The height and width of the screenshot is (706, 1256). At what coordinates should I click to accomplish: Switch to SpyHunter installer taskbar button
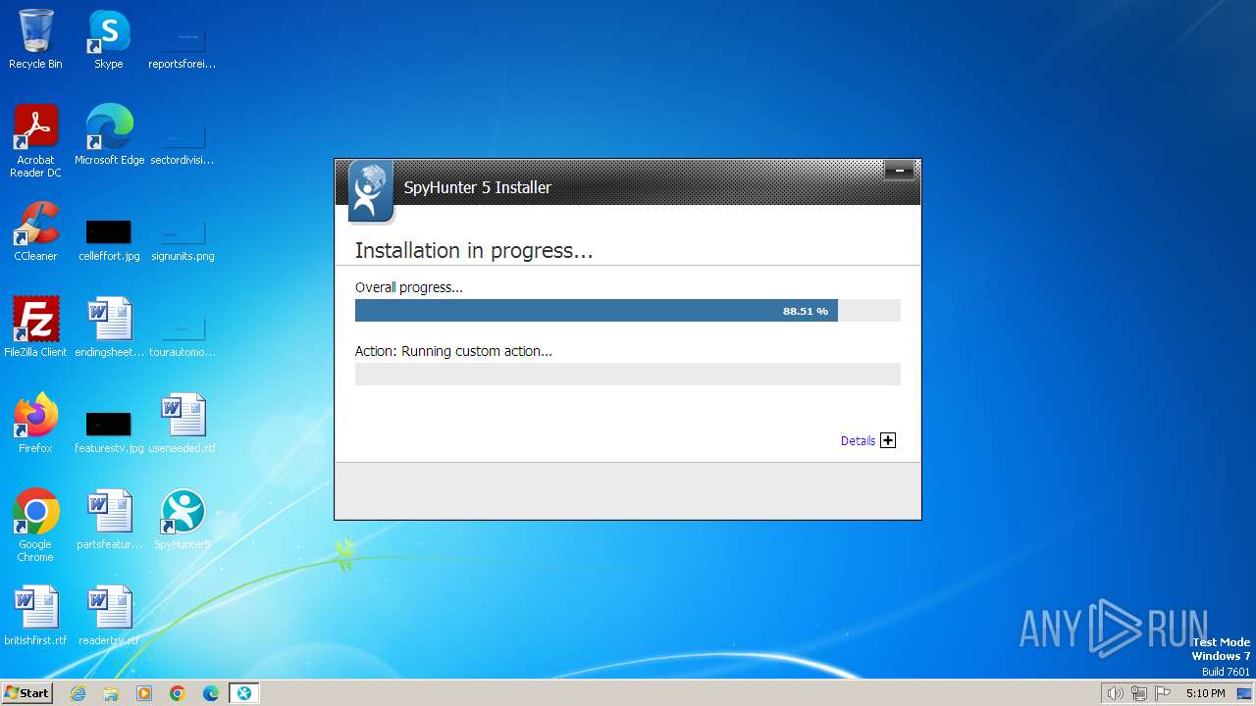pyautogui.click(x=243, y=693)
